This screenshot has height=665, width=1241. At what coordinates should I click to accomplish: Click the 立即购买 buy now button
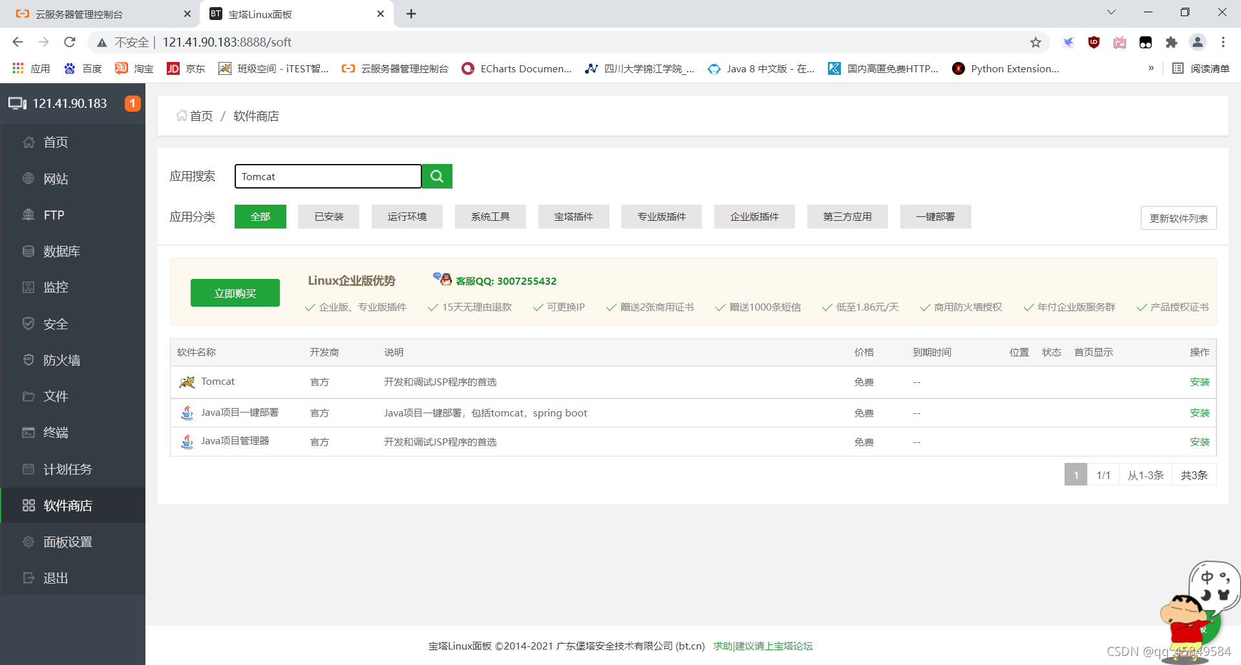click(235, 293)
